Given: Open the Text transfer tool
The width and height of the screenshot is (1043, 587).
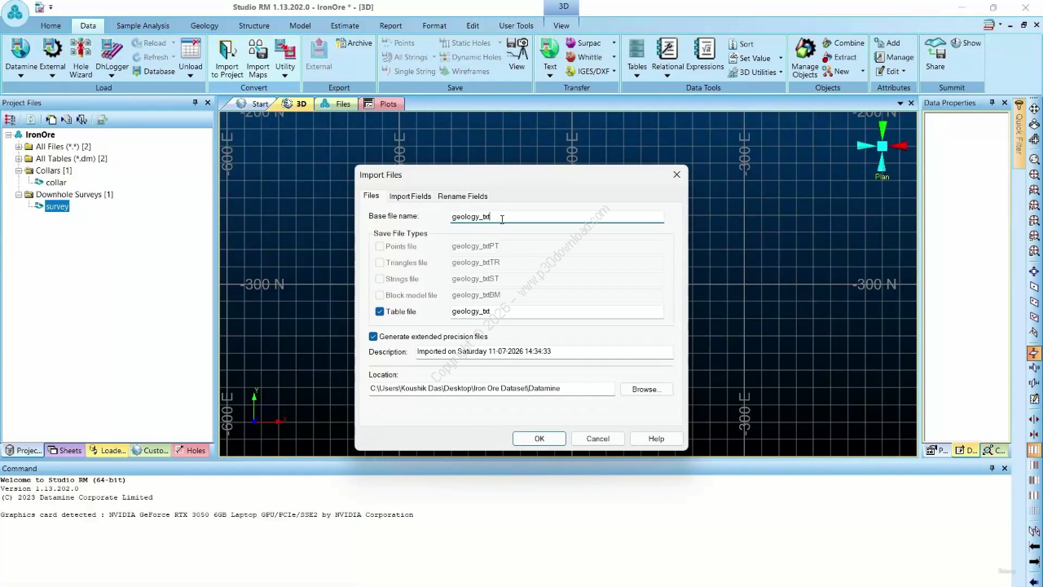Looking at the screenshot, I should click(550, 57).
